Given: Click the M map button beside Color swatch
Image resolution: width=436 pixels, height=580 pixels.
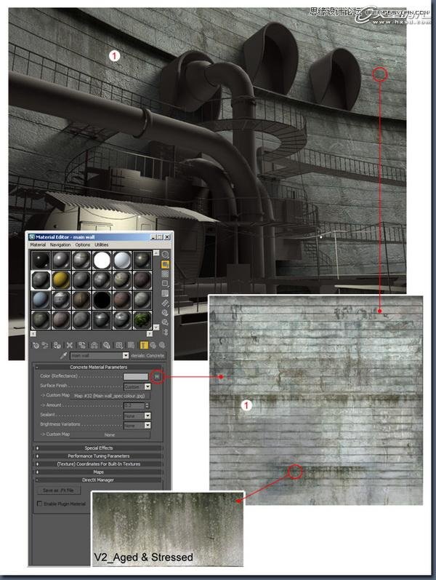Looking at the screenshot, I should [157, 376].
